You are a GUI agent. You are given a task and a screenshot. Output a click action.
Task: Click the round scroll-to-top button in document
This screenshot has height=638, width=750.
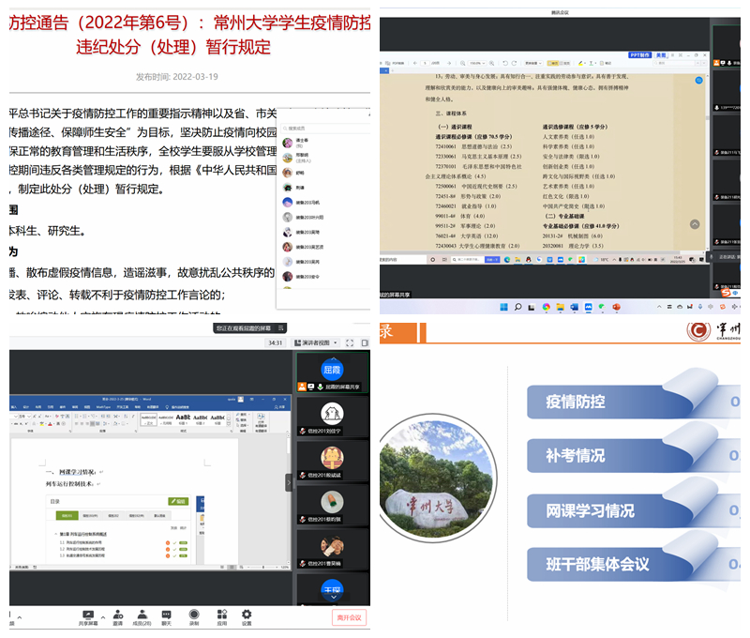pos(695,224)
